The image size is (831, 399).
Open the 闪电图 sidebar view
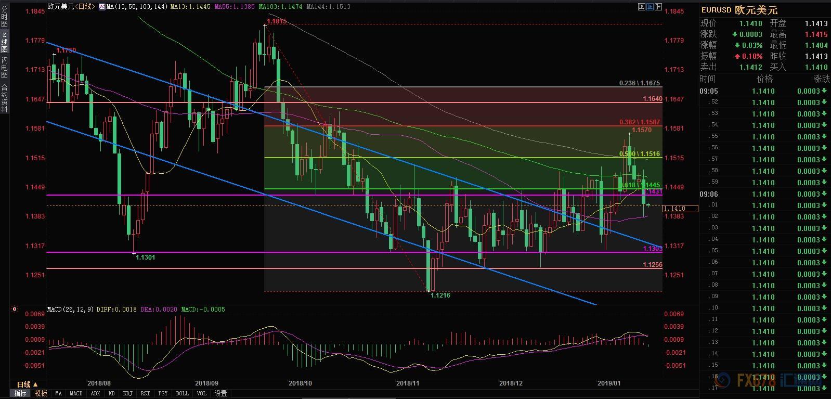4,67
